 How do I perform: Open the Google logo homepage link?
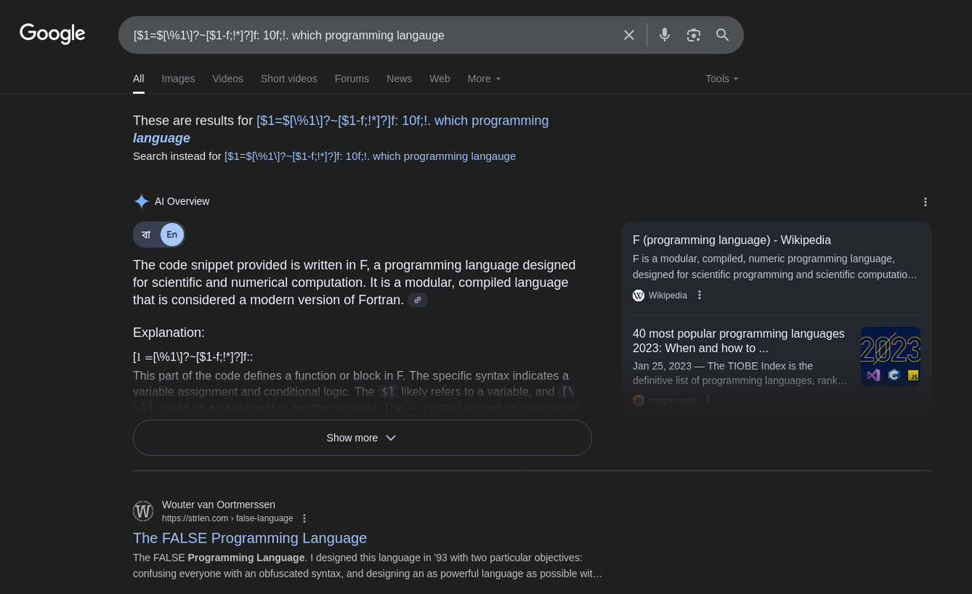(52, 34)
